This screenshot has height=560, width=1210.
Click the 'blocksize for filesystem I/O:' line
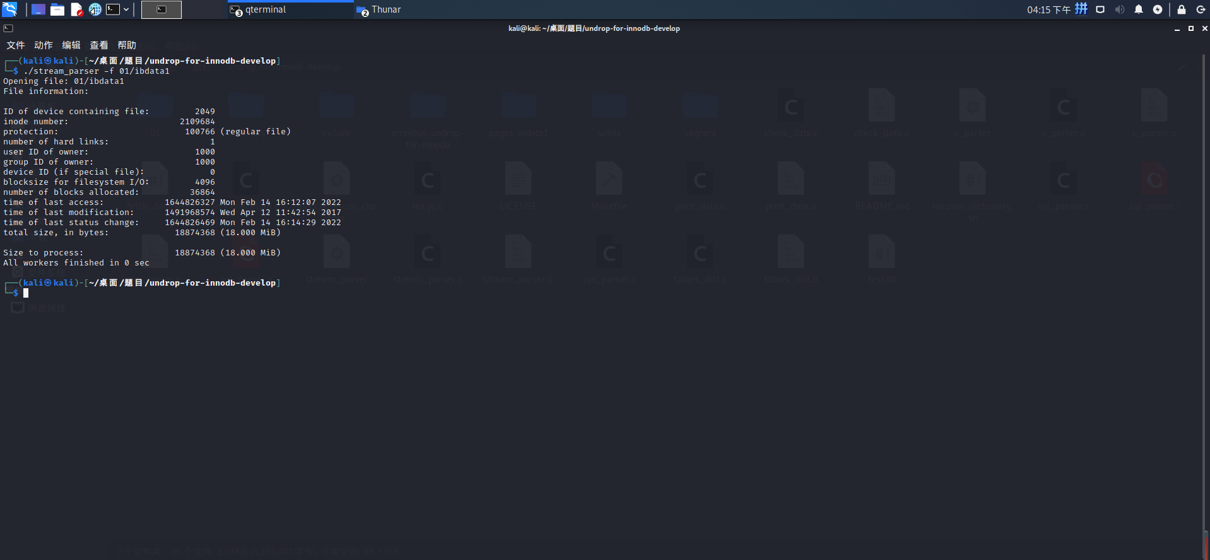(x=109, y=182)
